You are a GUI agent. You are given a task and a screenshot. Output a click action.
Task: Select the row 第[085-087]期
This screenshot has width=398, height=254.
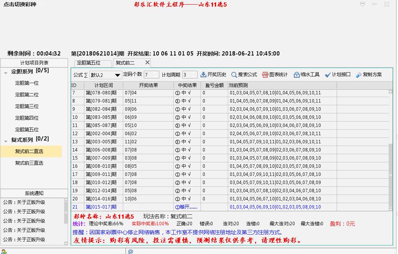click(x=230, y=125)
